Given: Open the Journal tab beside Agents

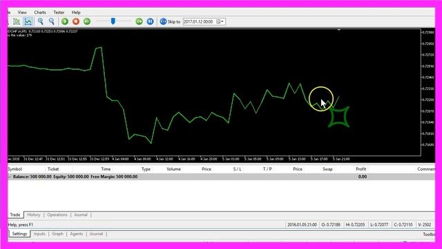Looking at the screenshot, I should [96, 234].
